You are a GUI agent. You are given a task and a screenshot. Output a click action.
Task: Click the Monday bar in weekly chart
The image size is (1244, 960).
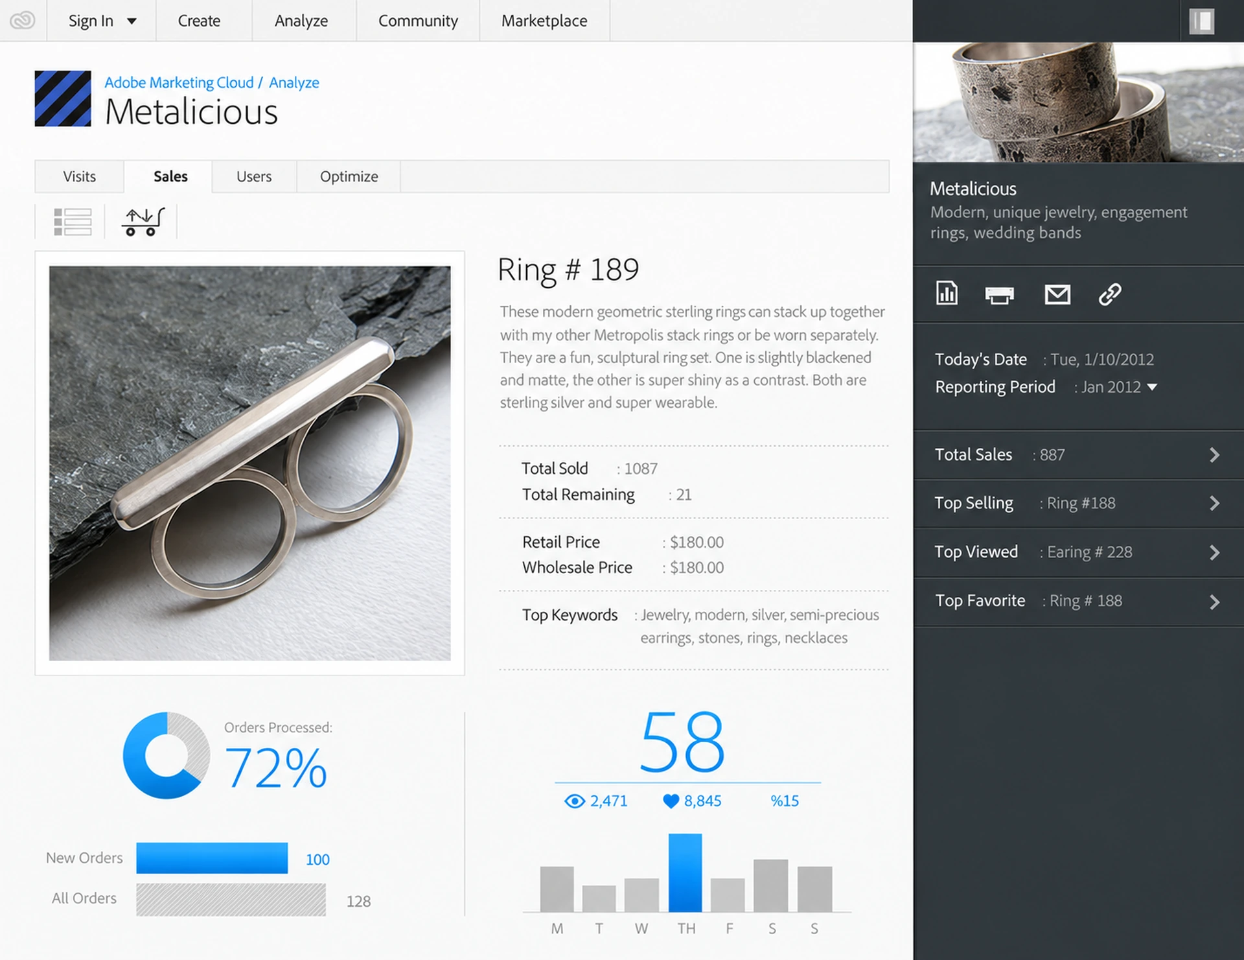point(557,889)
